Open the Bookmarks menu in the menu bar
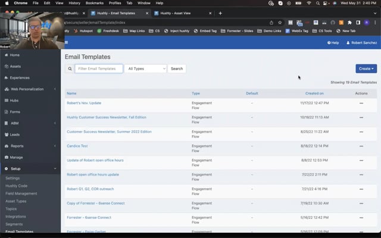Viewport: 381px width, 238px height. coord(94,3)
